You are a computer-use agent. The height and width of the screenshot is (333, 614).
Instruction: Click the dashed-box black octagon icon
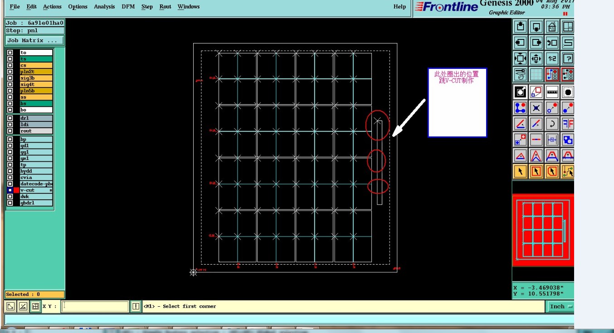[567, 92]
